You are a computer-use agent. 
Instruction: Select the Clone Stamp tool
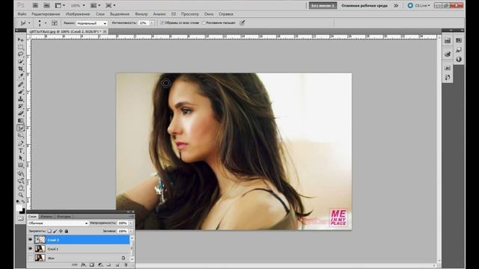point(20,99)
